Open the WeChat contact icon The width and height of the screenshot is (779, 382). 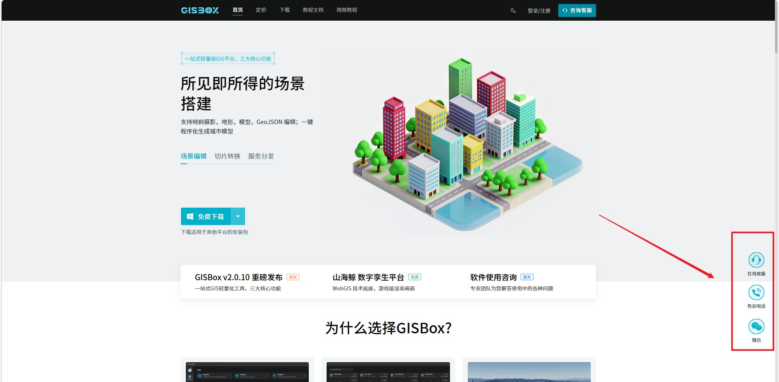coord(756,327)
